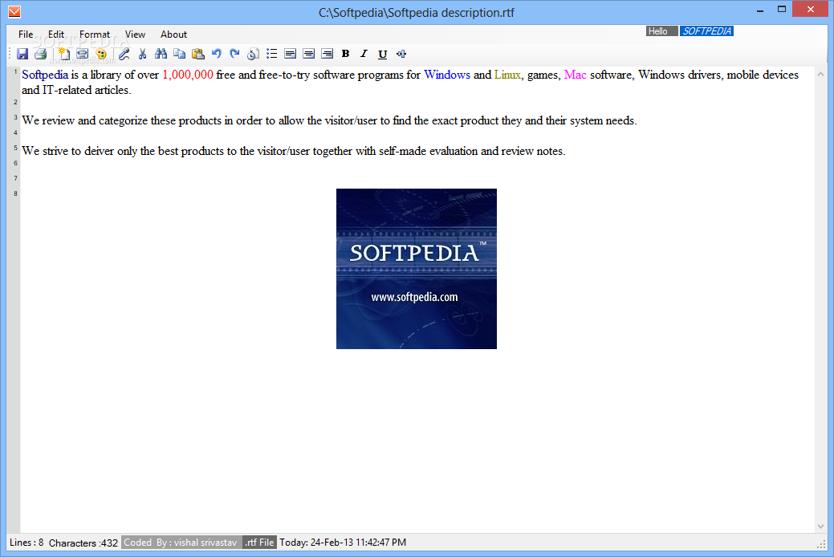Click the 'Characters :432' status entry
Image resolution: width=834 pixels, height=557 pixels.
(x=83, y=543)
